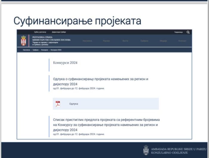The width and height of the screenshot is (209, 158).
Task: Open the Управа main menu item
Action: click(x=106, y=41)
